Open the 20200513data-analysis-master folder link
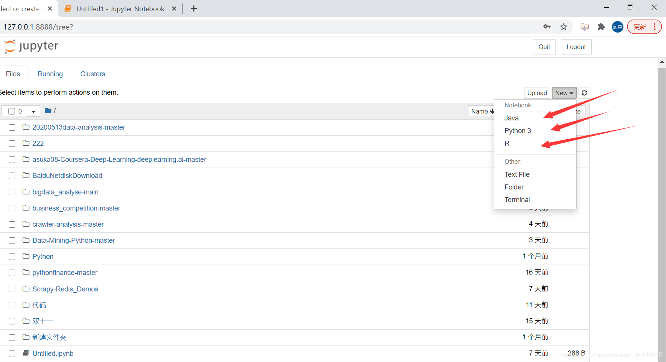666x362 pixels. point(79,127)
